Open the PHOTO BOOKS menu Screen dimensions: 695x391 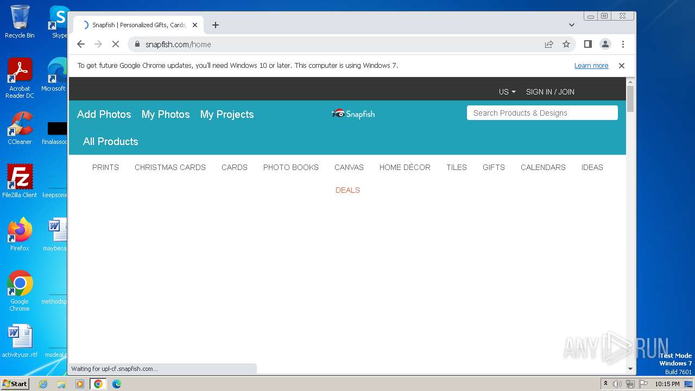click(x=291, y=167)
